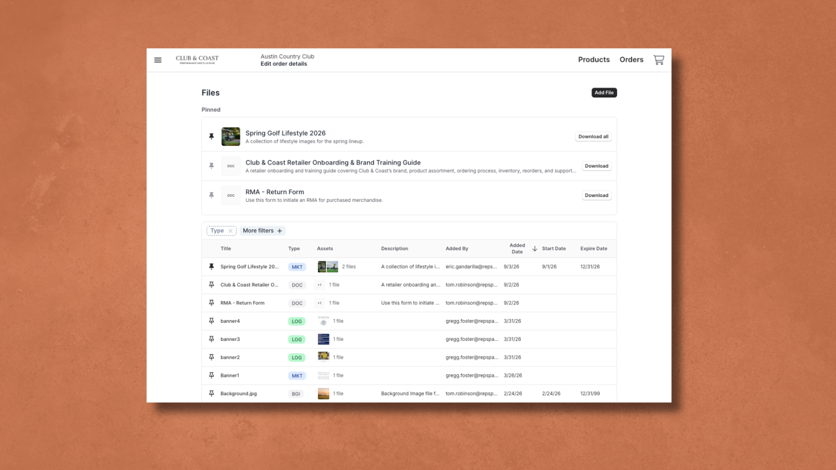
Task: Click BGI tag in Background.jpg row
Action: click(x=296, y=394)
